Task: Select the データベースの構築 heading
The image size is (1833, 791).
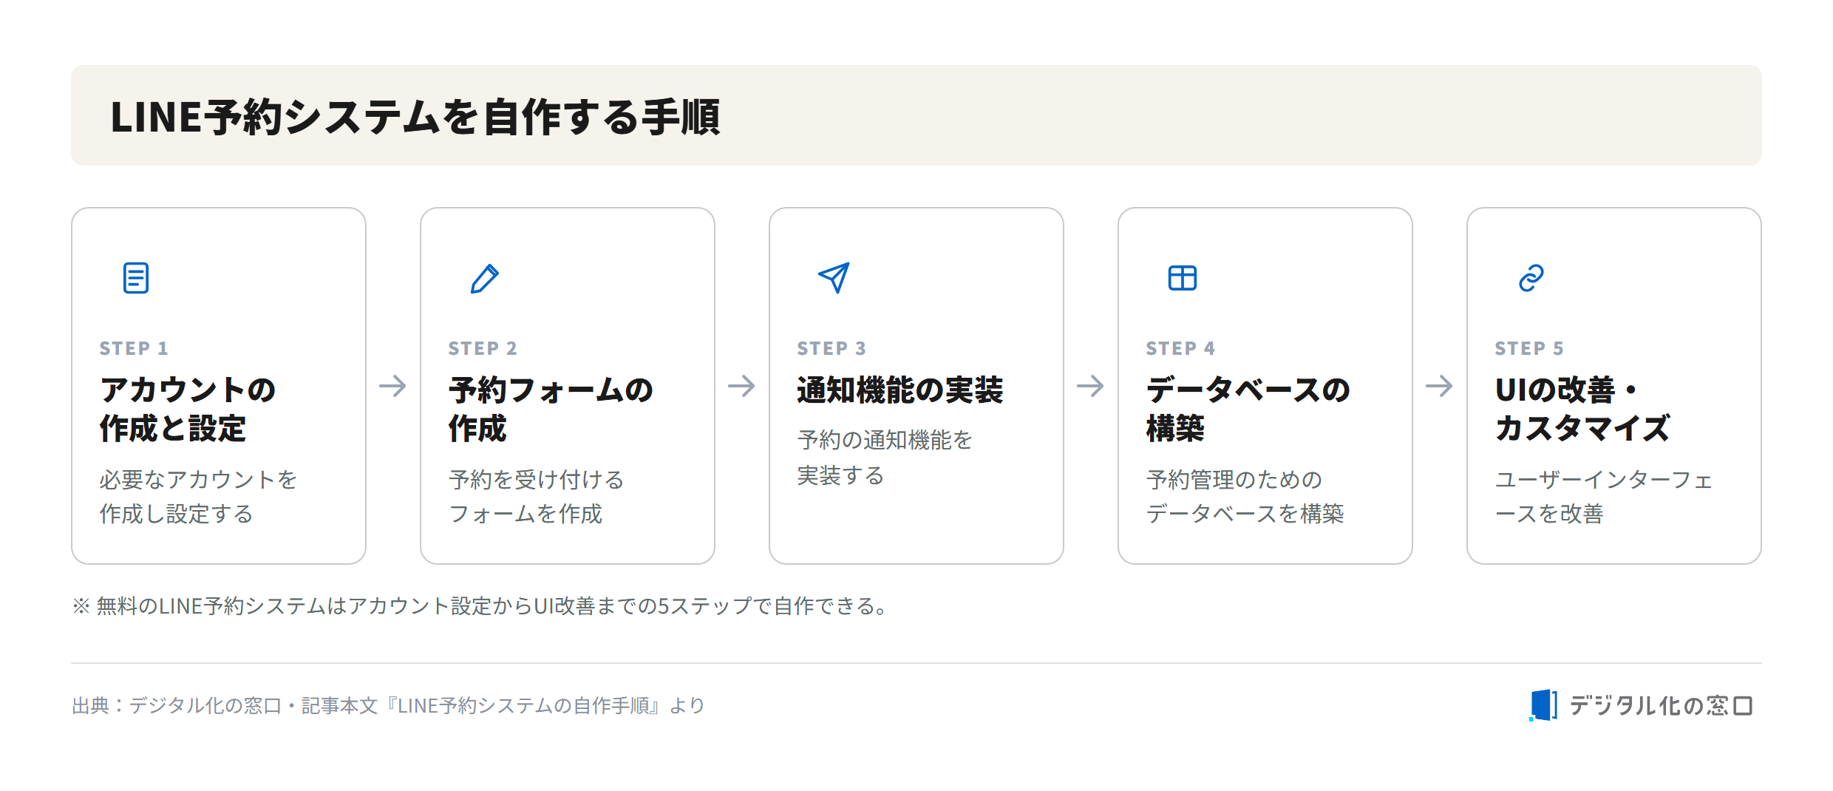Action: point(1248,409)
